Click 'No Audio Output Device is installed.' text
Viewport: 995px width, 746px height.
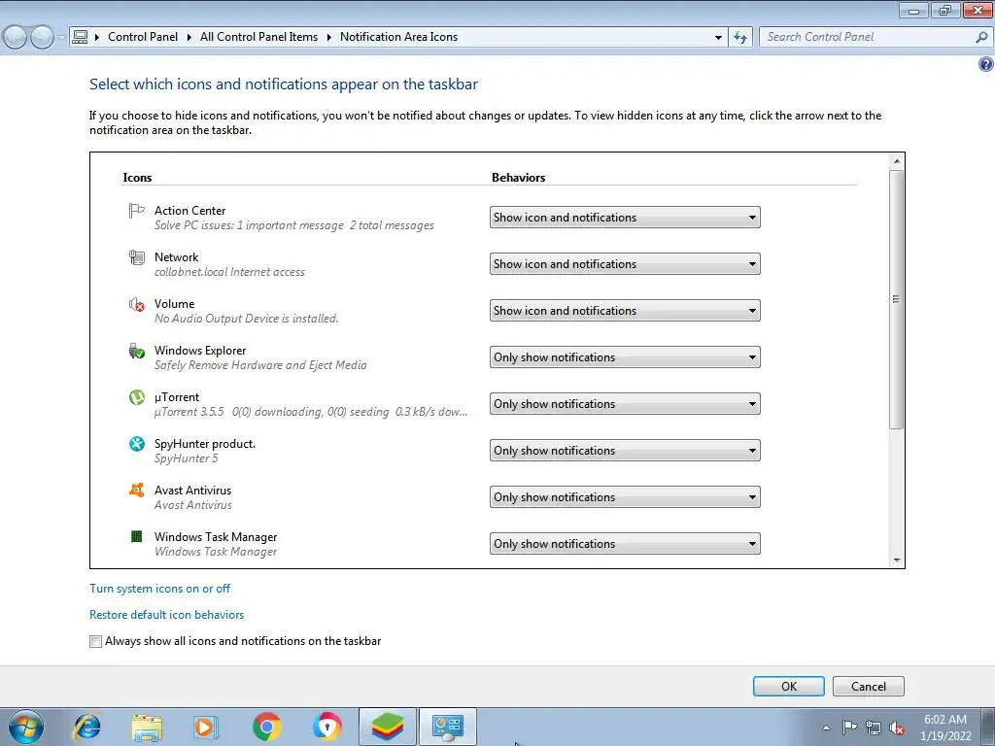coord(246,319)
